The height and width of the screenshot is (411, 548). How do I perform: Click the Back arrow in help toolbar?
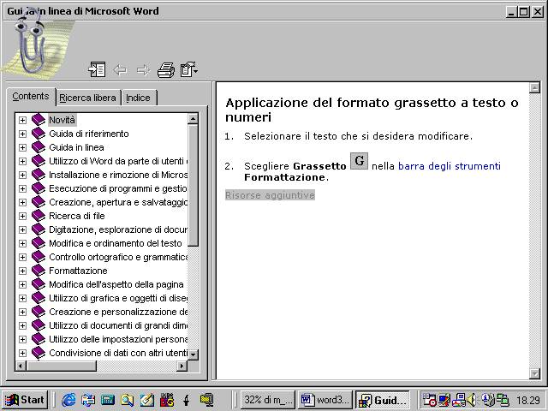(x=120, y=70)
